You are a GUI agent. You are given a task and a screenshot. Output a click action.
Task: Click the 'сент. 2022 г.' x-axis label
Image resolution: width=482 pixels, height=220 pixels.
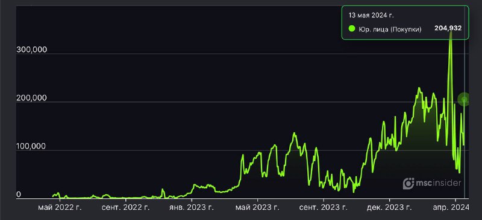point(126,208)
